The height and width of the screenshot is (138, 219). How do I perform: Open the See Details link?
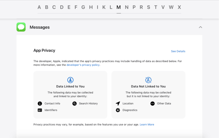pos(178,51)
